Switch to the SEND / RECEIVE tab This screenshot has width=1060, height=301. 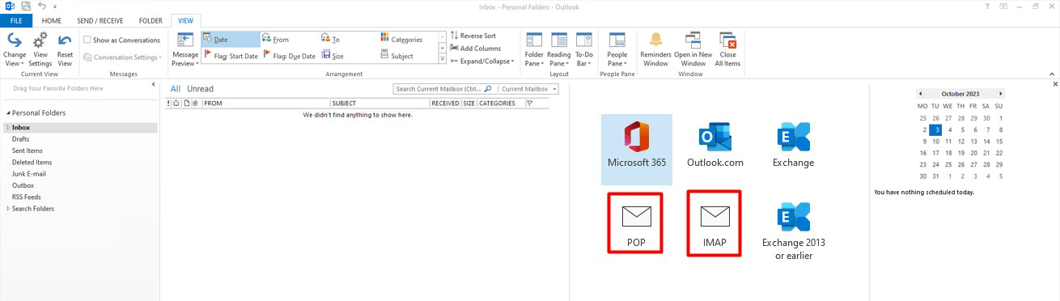(x=100, y=20)
